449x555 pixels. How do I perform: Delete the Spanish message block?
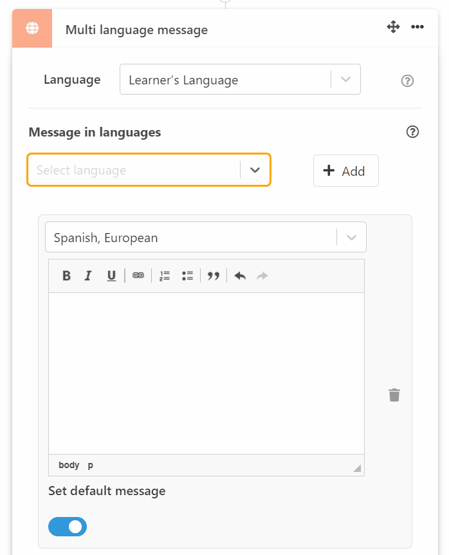394,395
